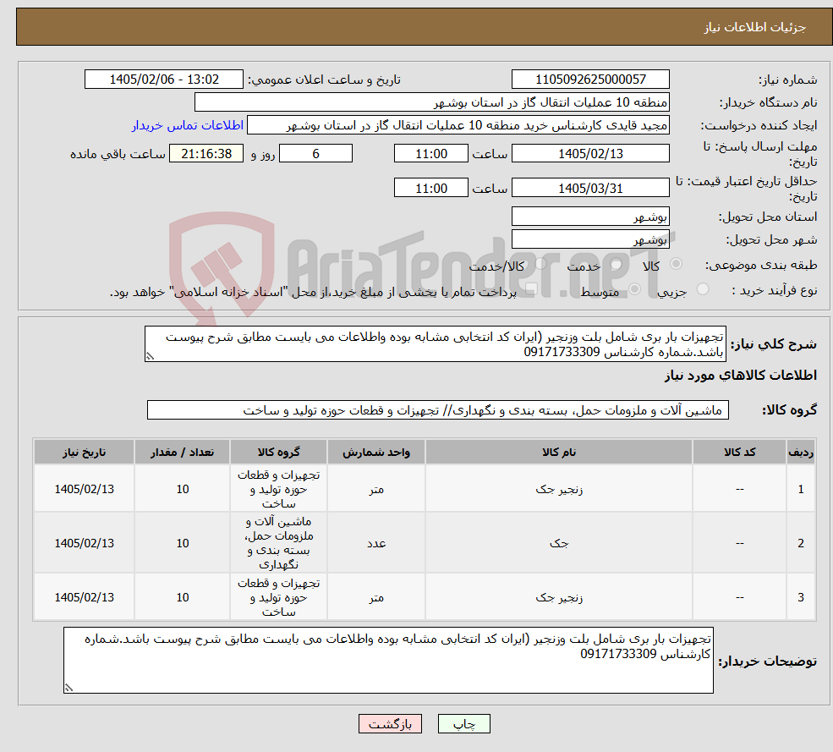The width and height of the screenshot is (833, 752).
Task: Click row number 1 cell
Action: pyautogui.click(x=801, y=489)
